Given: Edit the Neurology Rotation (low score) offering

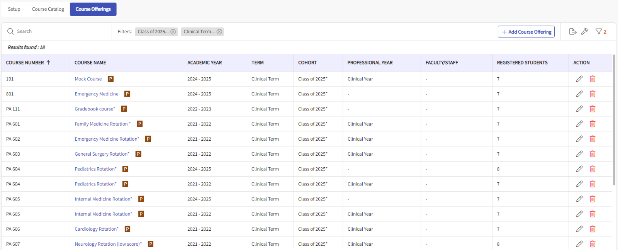Looking at the screenshot, I should pos(579,244).
